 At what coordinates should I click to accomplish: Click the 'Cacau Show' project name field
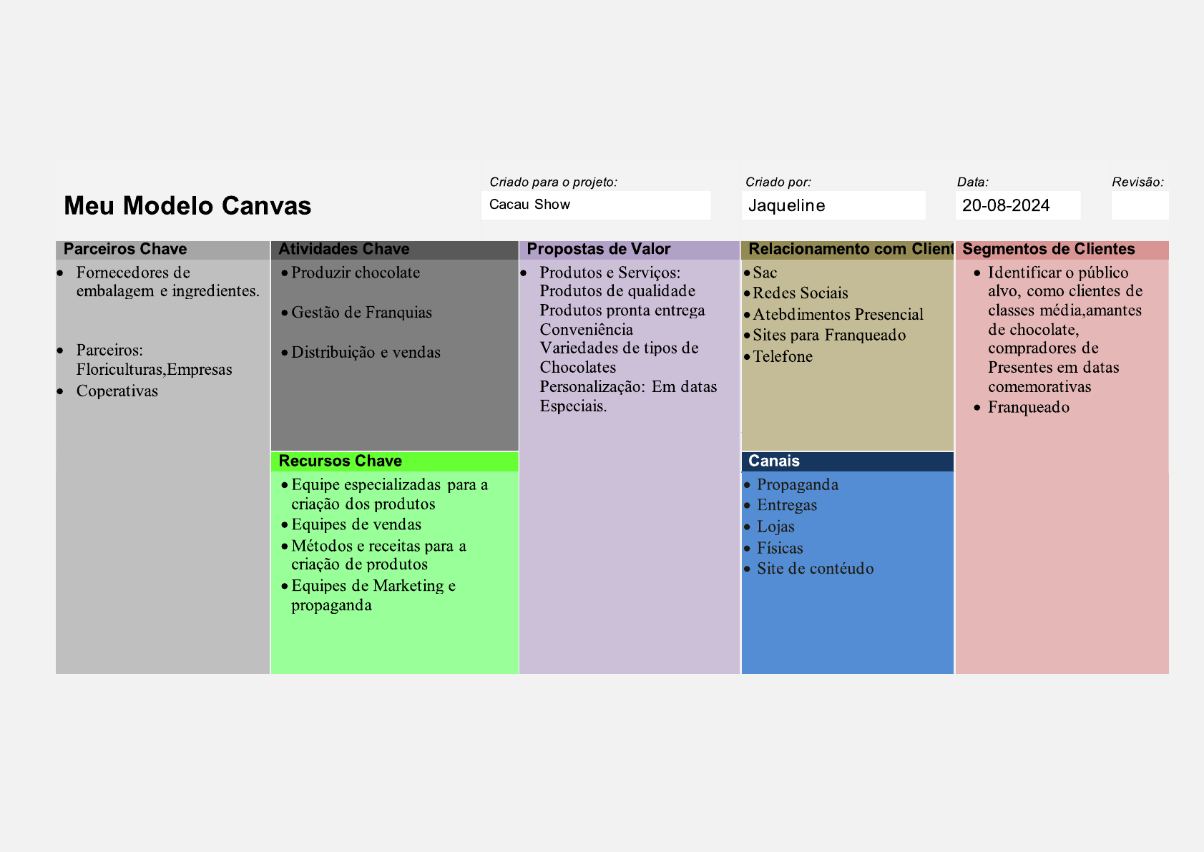[x=595, y=205]
